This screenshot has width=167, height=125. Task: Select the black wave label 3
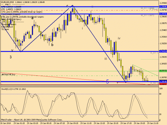pos(10,57)
